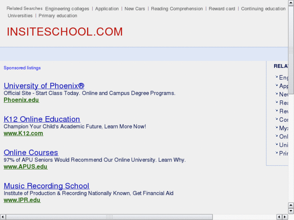Click the 'Official Site - Start Class Today' description
Viewport: 294px width, 220px height.
click(89, 93)
